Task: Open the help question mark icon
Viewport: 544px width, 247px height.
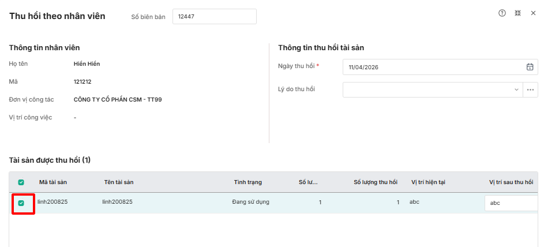Action: point(502,13)
